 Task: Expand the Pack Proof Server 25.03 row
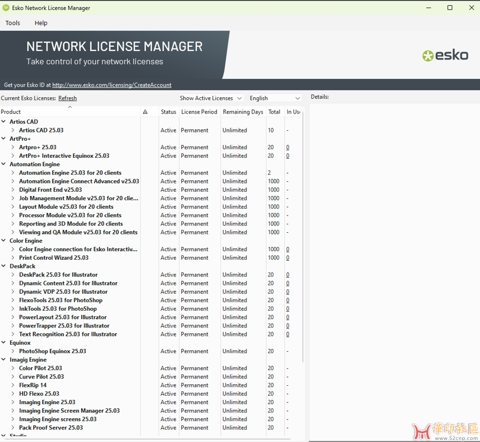[13, 428]
